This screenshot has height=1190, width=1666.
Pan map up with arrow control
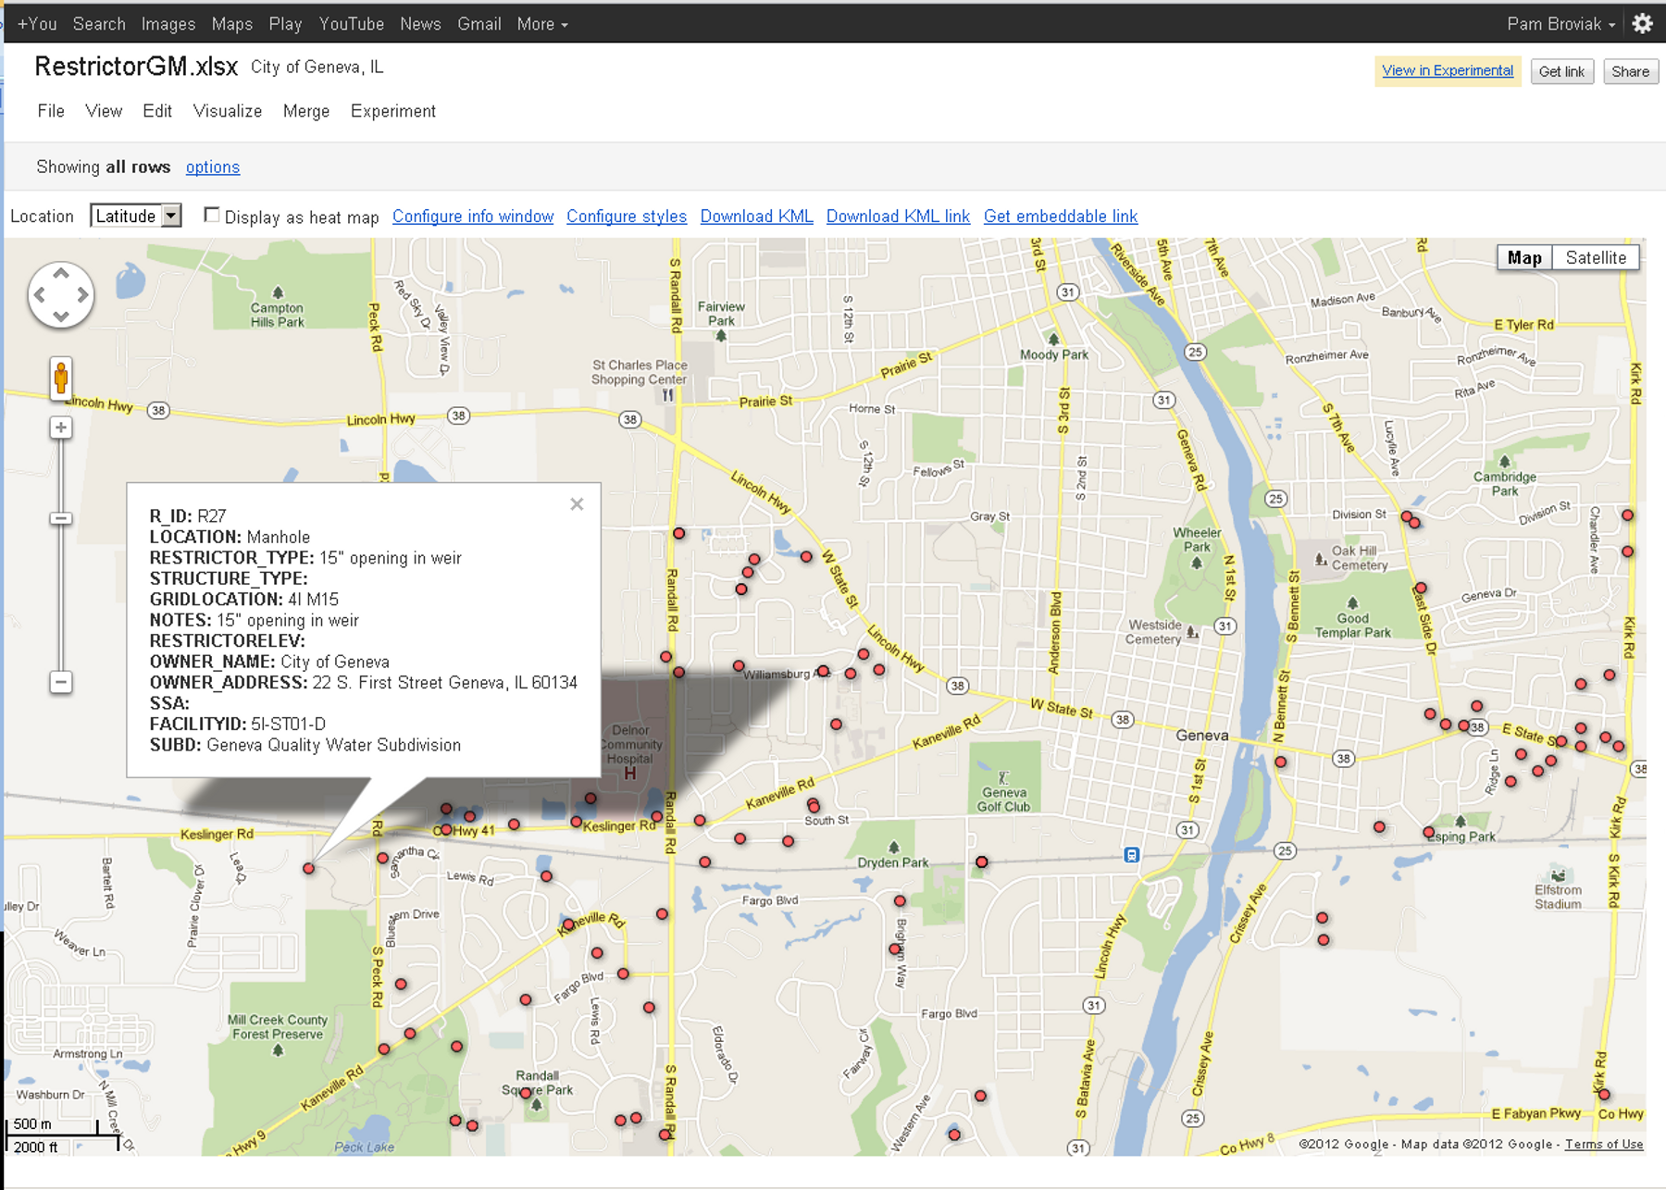point(61,274)
